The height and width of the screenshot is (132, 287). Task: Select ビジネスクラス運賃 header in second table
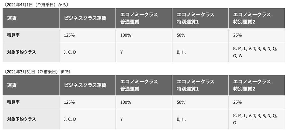(x=87, y=85)
